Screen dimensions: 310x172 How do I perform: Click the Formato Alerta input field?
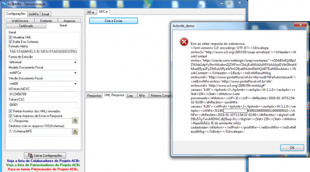coord(43,52)
